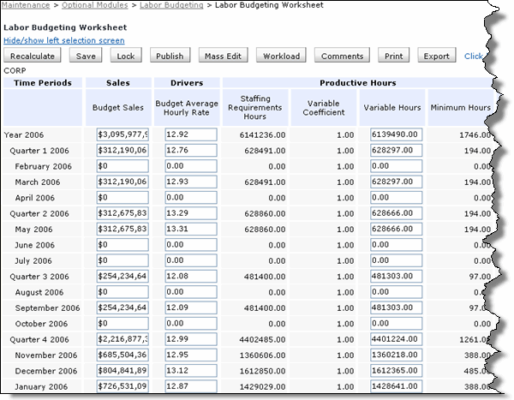Open the Workload button
This screenshot has height=400, width=514.
pos(281,57)
